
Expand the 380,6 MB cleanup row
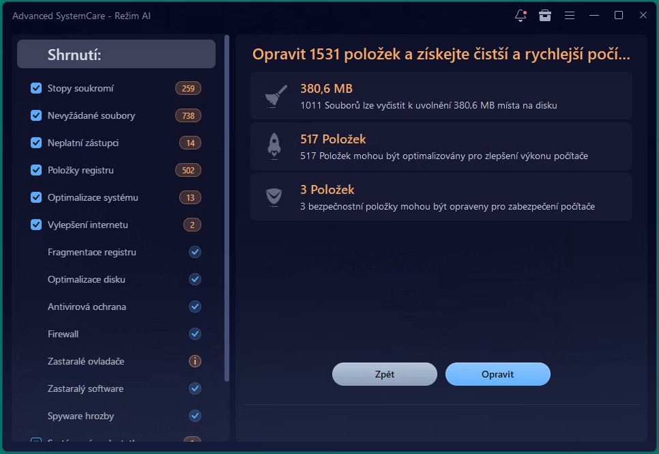441,96
